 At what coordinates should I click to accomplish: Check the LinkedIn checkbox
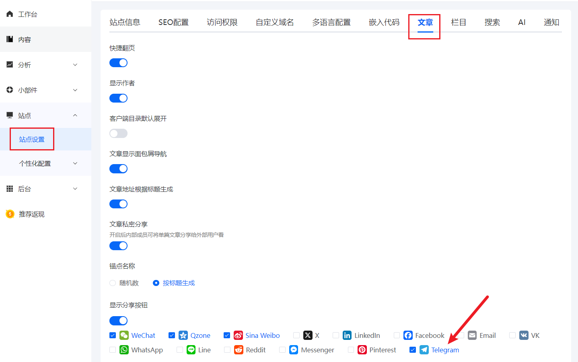coord(336,335)
